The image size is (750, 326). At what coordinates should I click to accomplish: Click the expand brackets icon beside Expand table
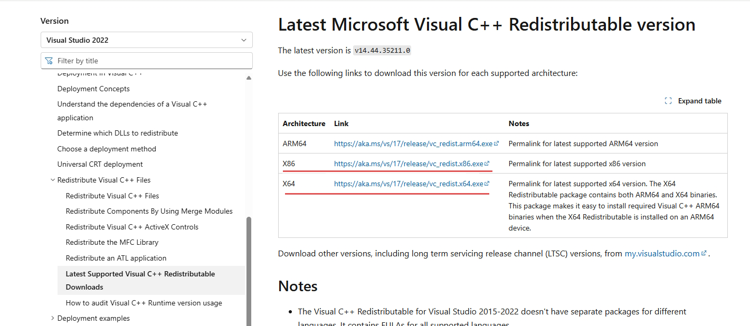coord(668,101)
